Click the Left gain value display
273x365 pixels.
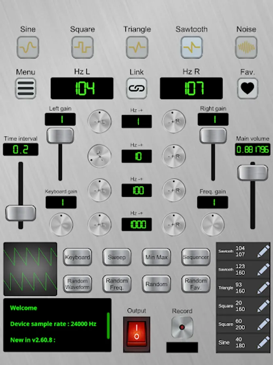tap(60, 119)
